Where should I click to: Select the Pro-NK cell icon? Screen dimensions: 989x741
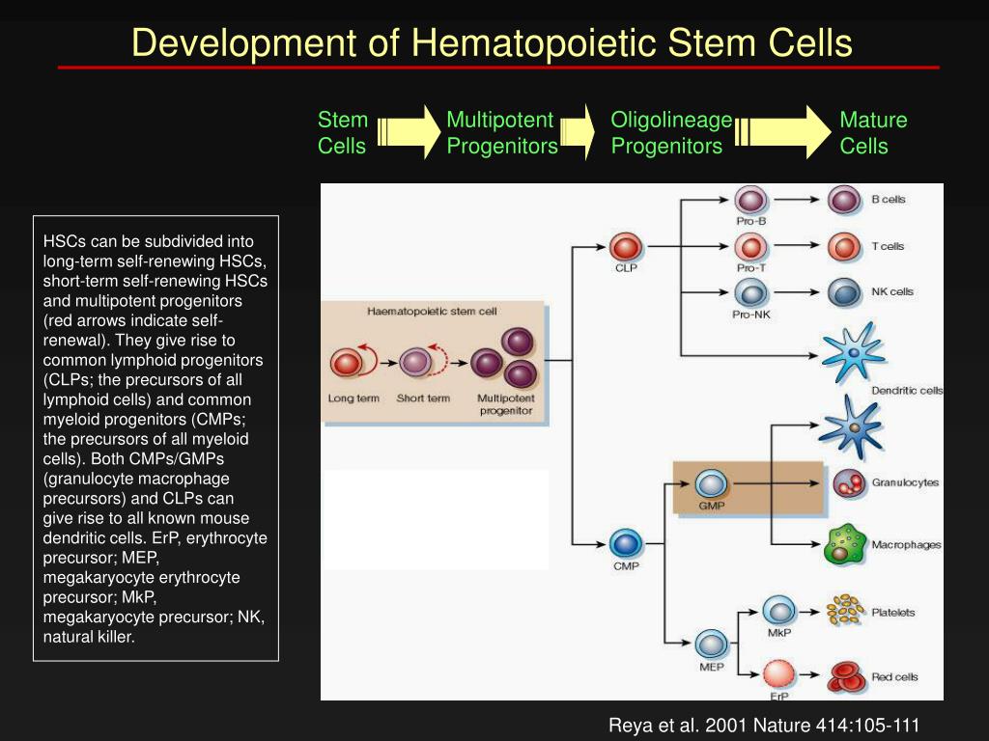(750, 292)
